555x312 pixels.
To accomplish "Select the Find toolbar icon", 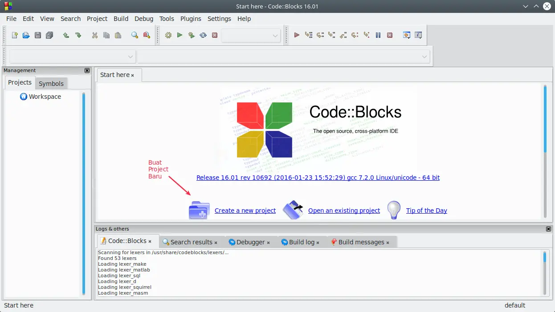I will point(134,35).
